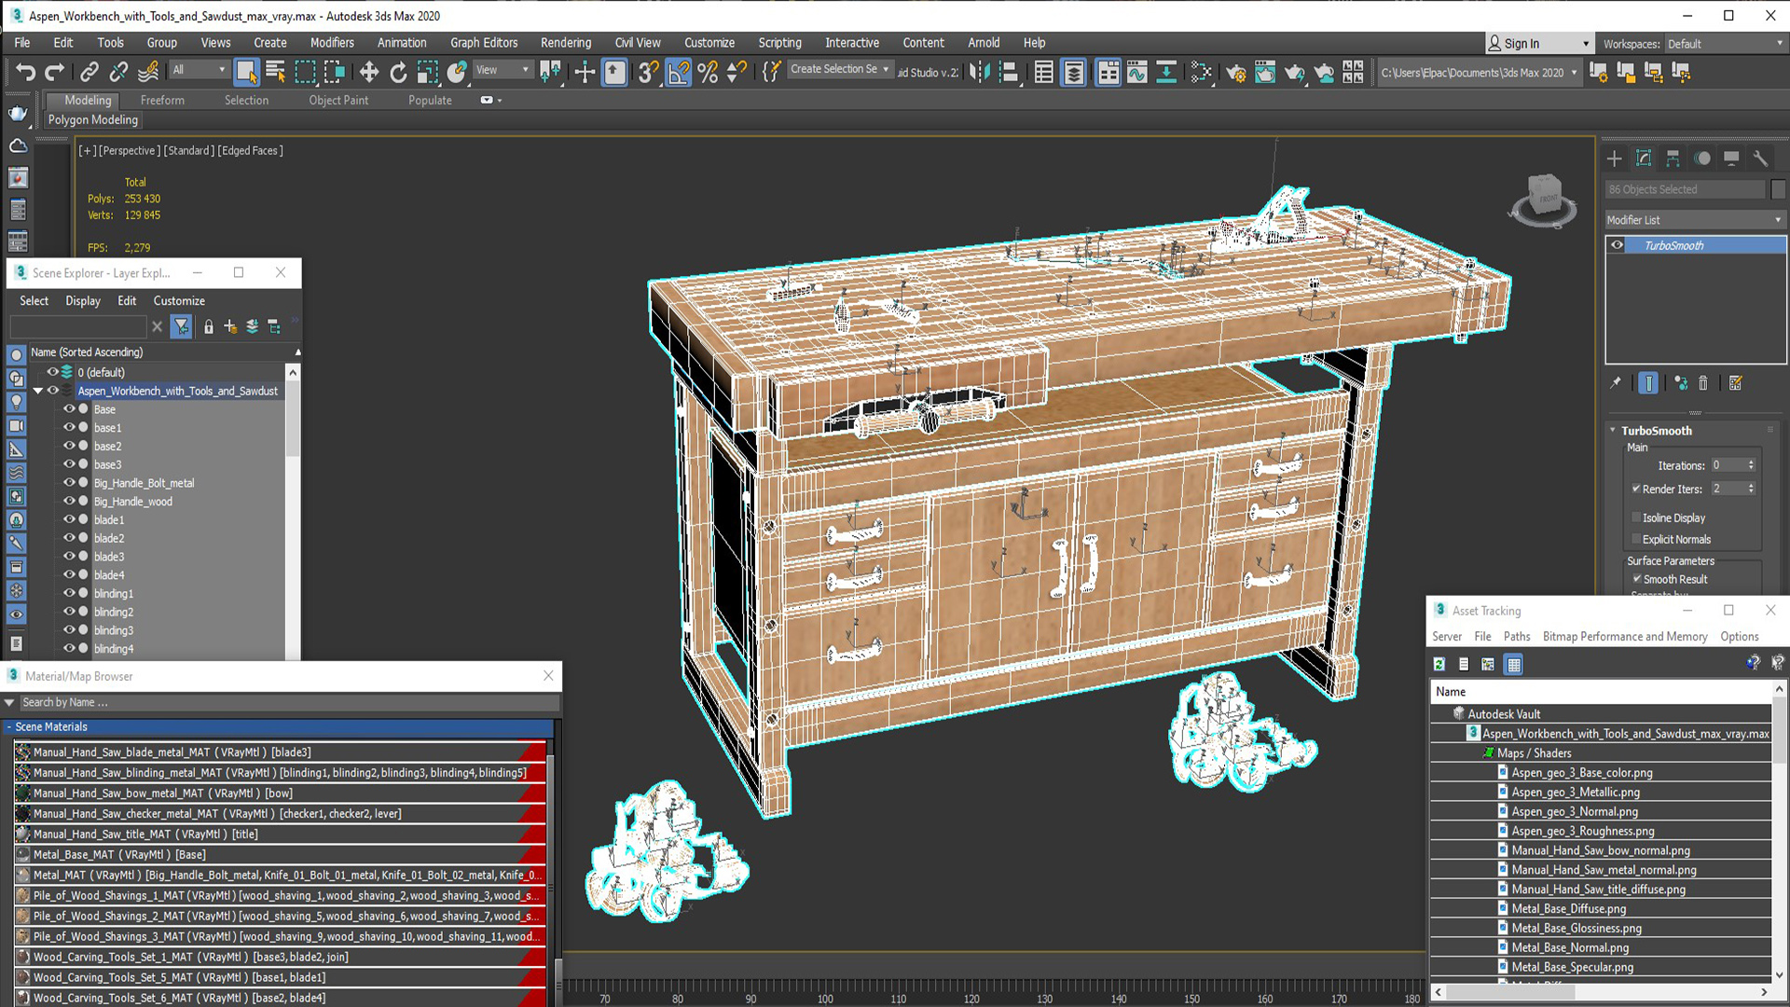Switch to the Object Paint ribbon tab
Viewport: 1790px width, 1007px height.
pyautogui.click(x=338, y=100)
